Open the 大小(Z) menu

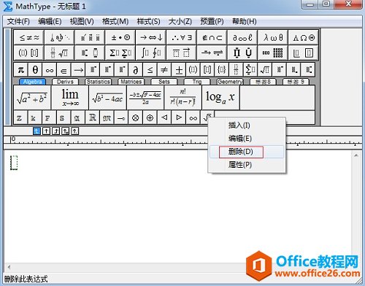pos(180,22)
